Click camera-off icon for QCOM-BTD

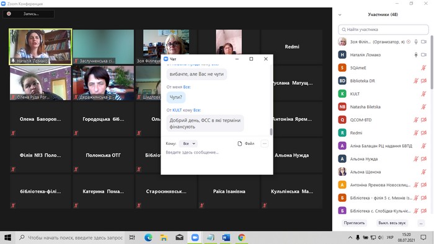click(x=423, y=120)
